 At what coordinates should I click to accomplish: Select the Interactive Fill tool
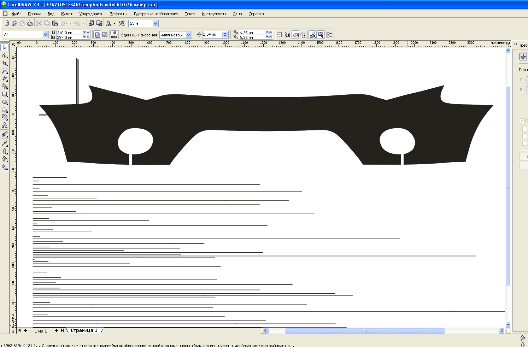coord(5,167)
